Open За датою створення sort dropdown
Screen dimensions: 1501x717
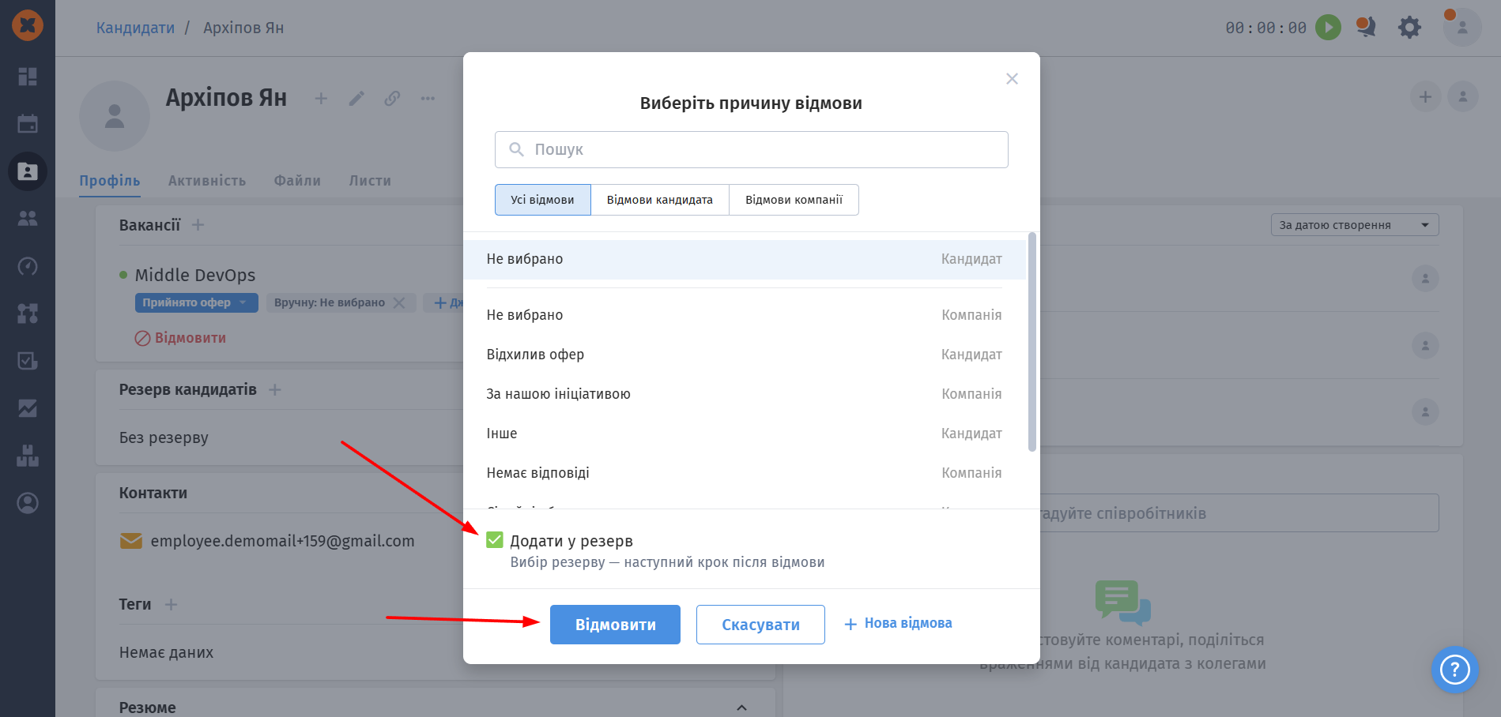pos(1355,225)
